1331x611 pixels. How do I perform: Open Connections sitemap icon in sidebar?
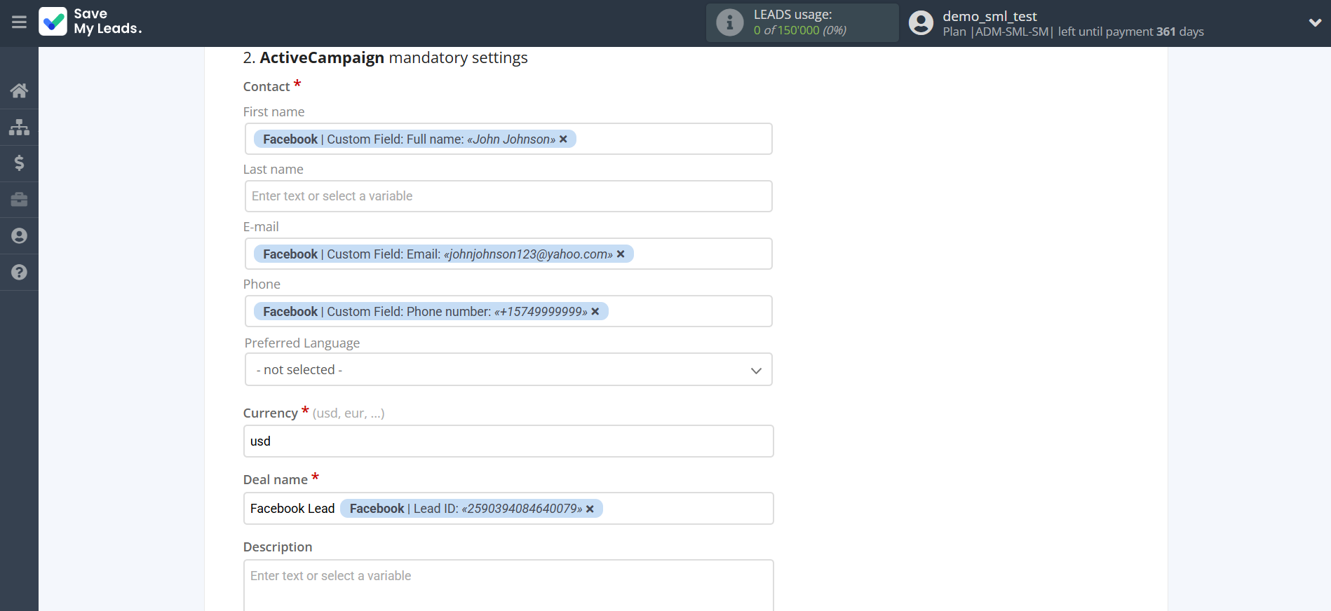pos(19,127)
